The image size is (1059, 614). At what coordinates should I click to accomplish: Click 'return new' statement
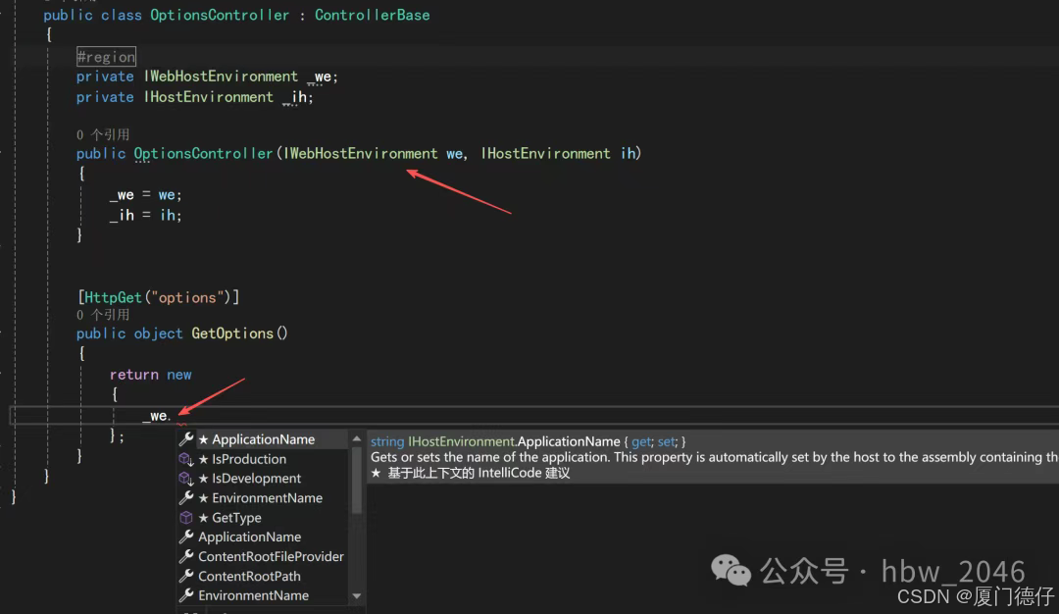151,375
